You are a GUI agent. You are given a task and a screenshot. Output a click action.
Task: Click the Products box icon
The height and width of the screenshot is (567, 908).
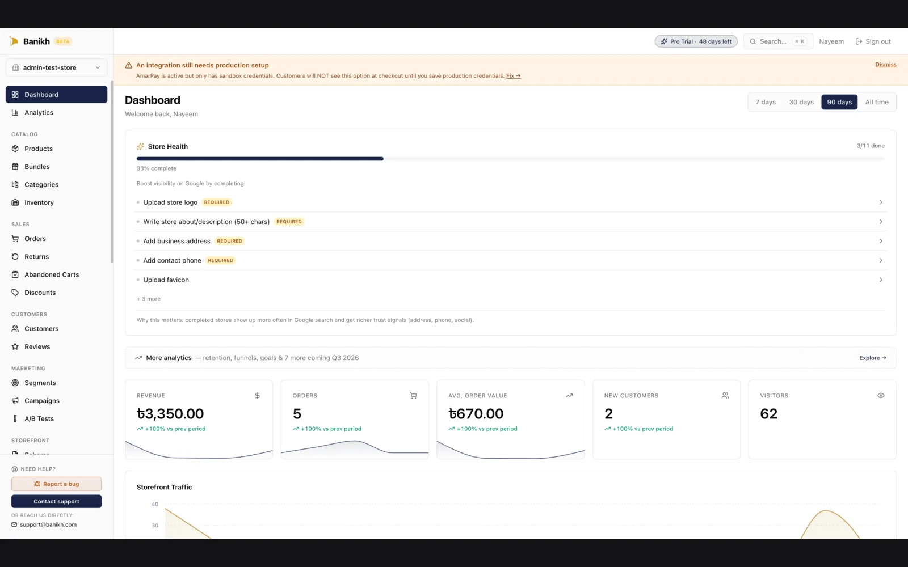[15, 149]
